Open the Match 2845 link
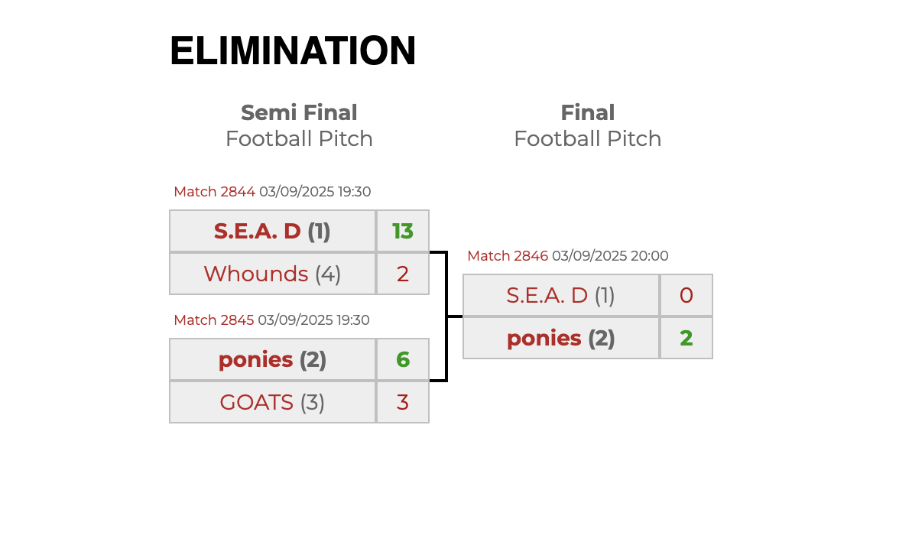The width and height of the screenshot is (899, 558). coord(213,320)
